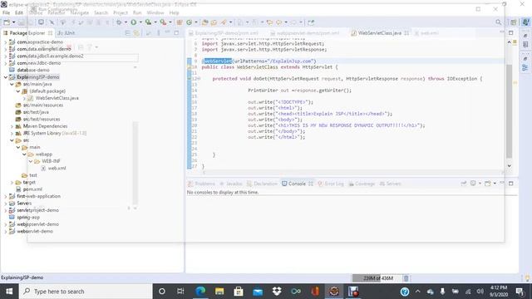Open the Run button dropdown arrow

click(x=140, y=22)
